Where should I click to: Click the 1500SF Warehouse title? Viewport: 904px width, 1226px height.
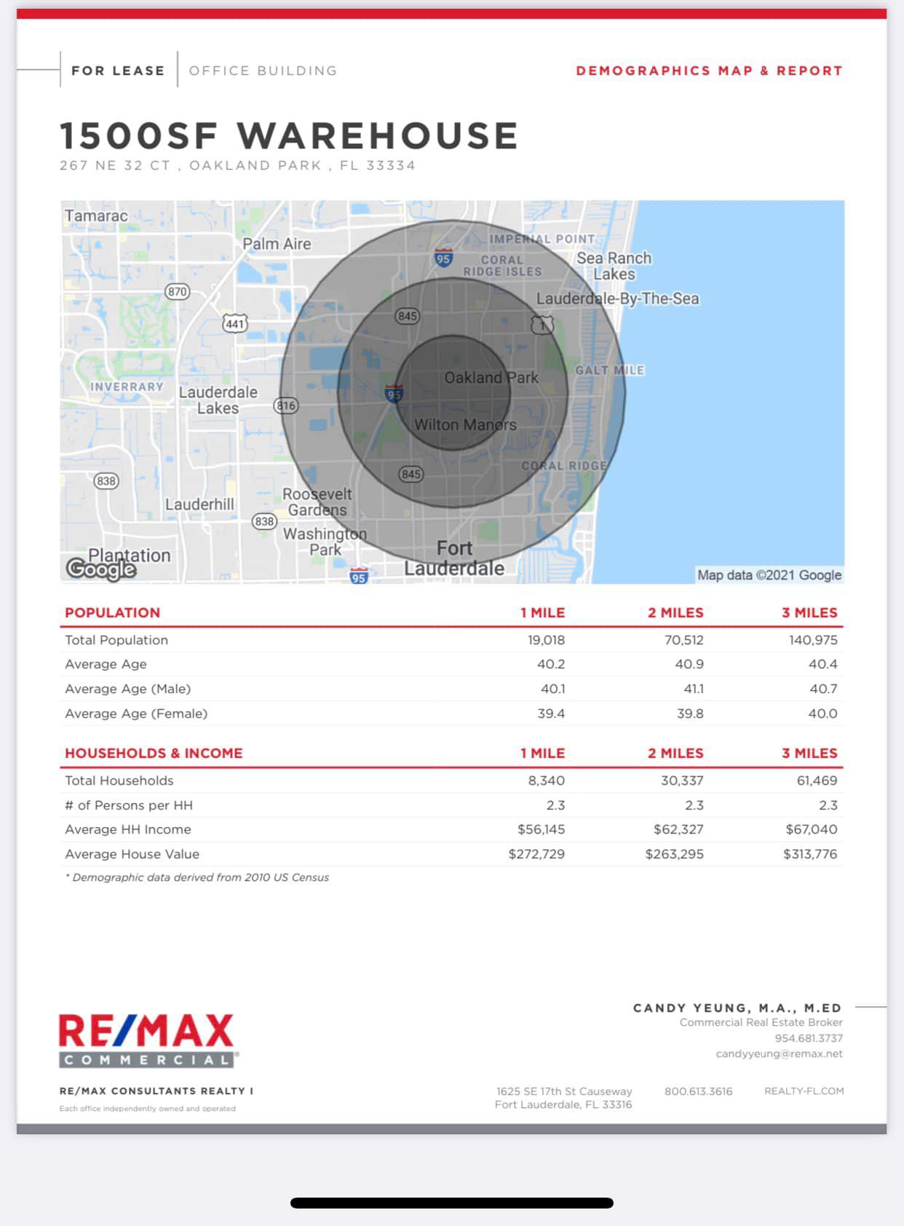pyautogui.click(x=289, y=136)
